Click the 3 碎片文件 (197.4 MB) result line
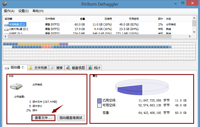This screenshot has height=127, width=200. [x=43, y=102]
